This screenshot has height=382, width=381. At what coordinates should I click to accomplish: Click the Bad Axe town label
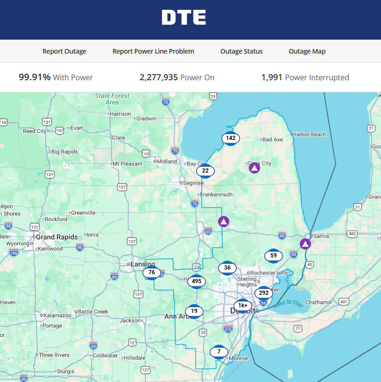tap(273, 139)
